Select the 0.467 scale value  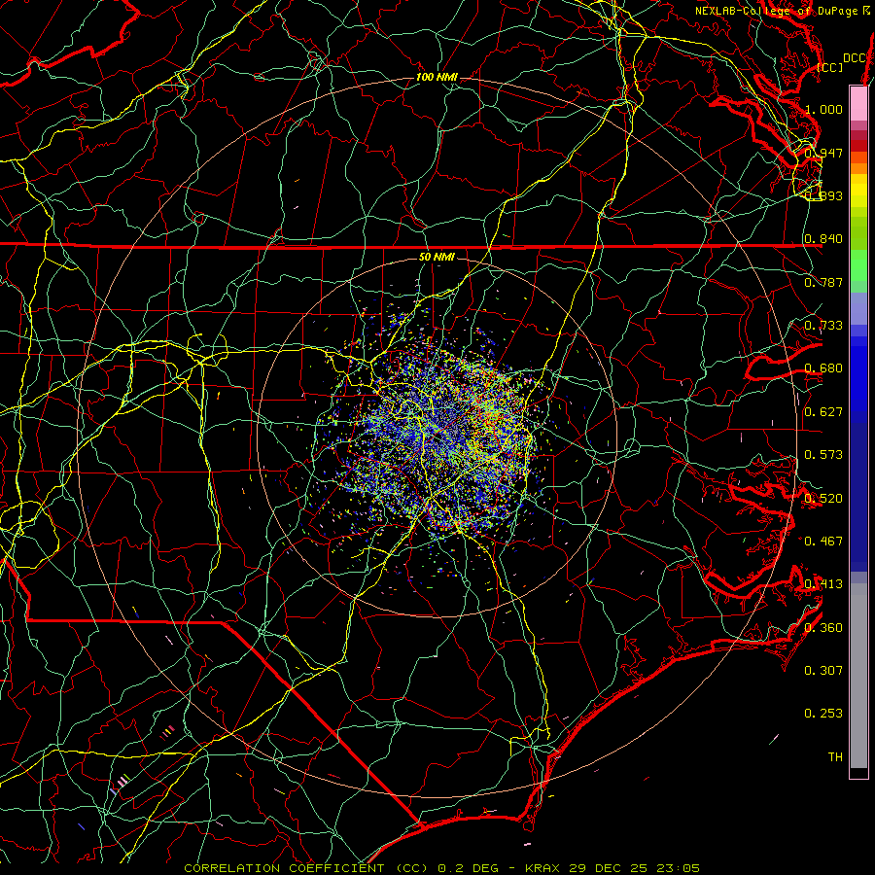(x=823, y=541)
